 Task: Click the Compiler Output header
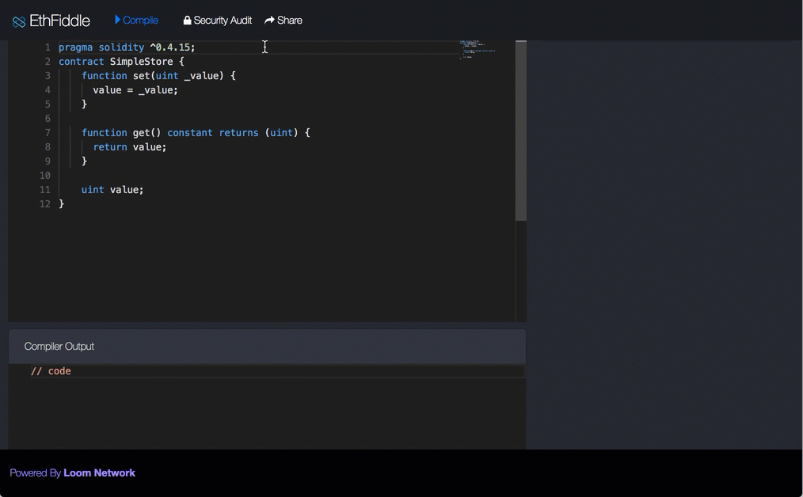(268, 347)
